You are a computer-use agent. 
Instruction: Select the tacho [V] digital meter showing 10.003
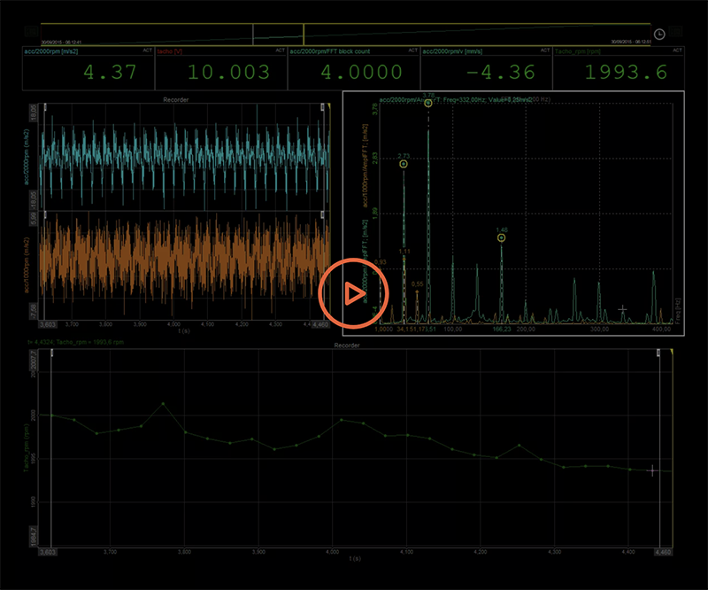click(x=220, y=69)
